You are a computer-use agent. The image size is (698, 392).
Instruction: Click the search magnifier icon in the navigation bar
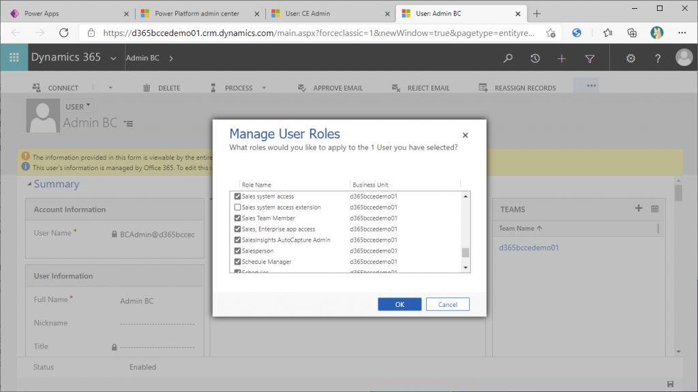pyautogui.click(x=508, y=59)
